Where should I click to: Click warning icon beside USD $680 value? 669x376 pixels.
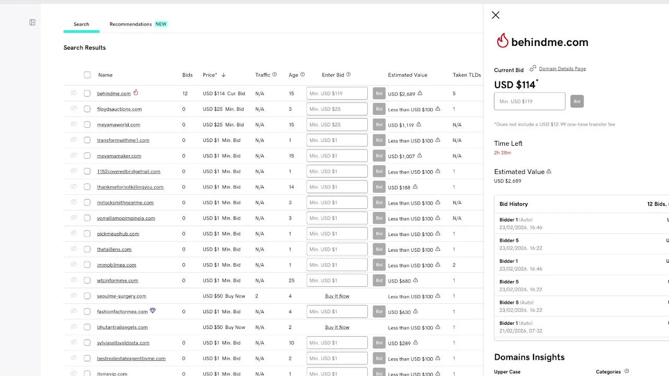click(x=416, y=280)
